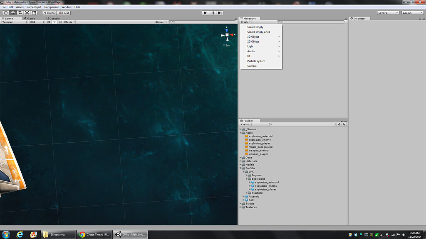Select the Hand tool in the toolbar
The height and width of the screenshot is (239, 426).
[5, 13]
